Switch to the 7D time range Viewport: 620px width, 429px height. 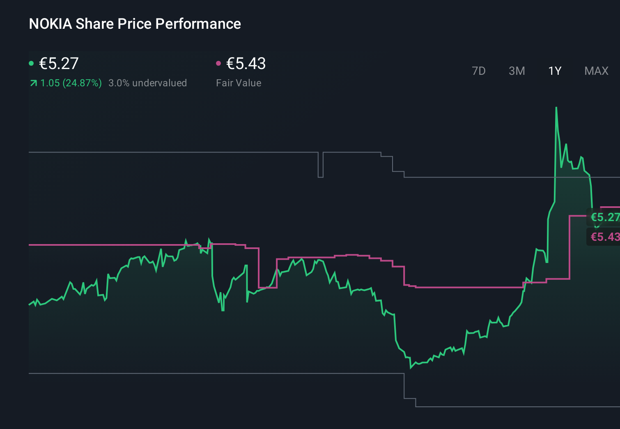479,71
